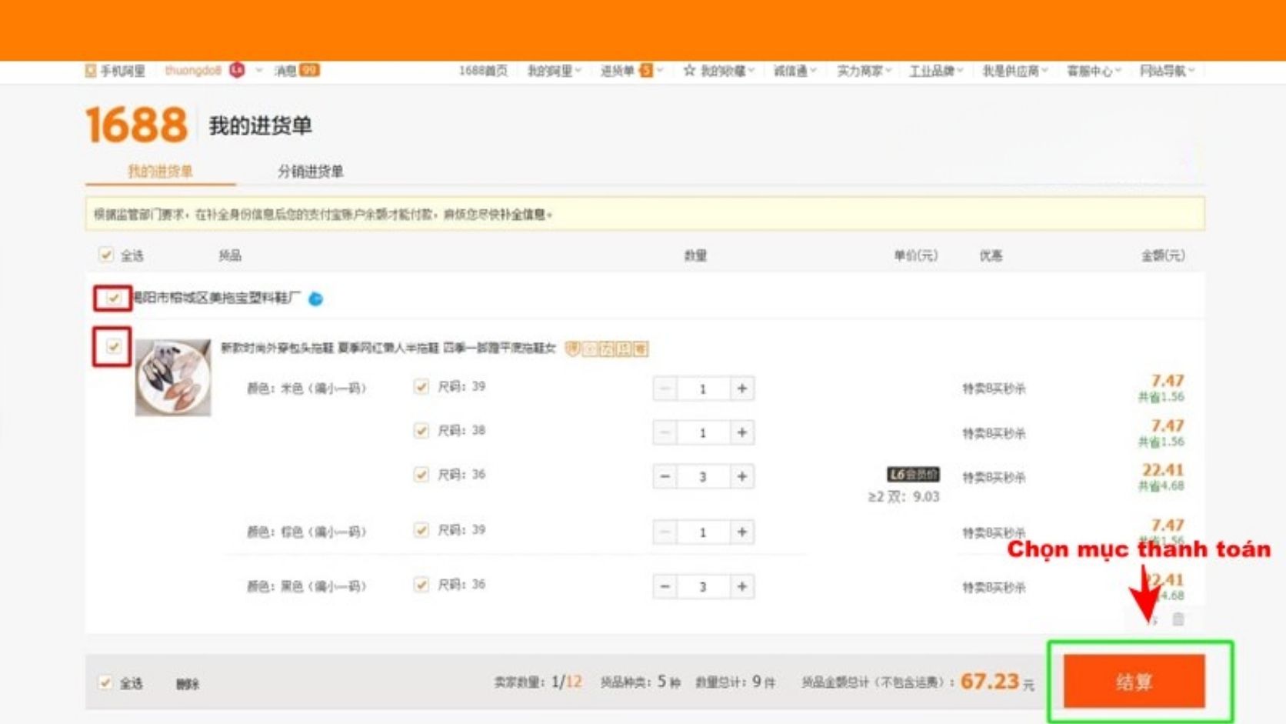The image size is (1286, 724).
Task: Toggle the product checkbox beside shoe thumbnail
Action: [114, 346]
